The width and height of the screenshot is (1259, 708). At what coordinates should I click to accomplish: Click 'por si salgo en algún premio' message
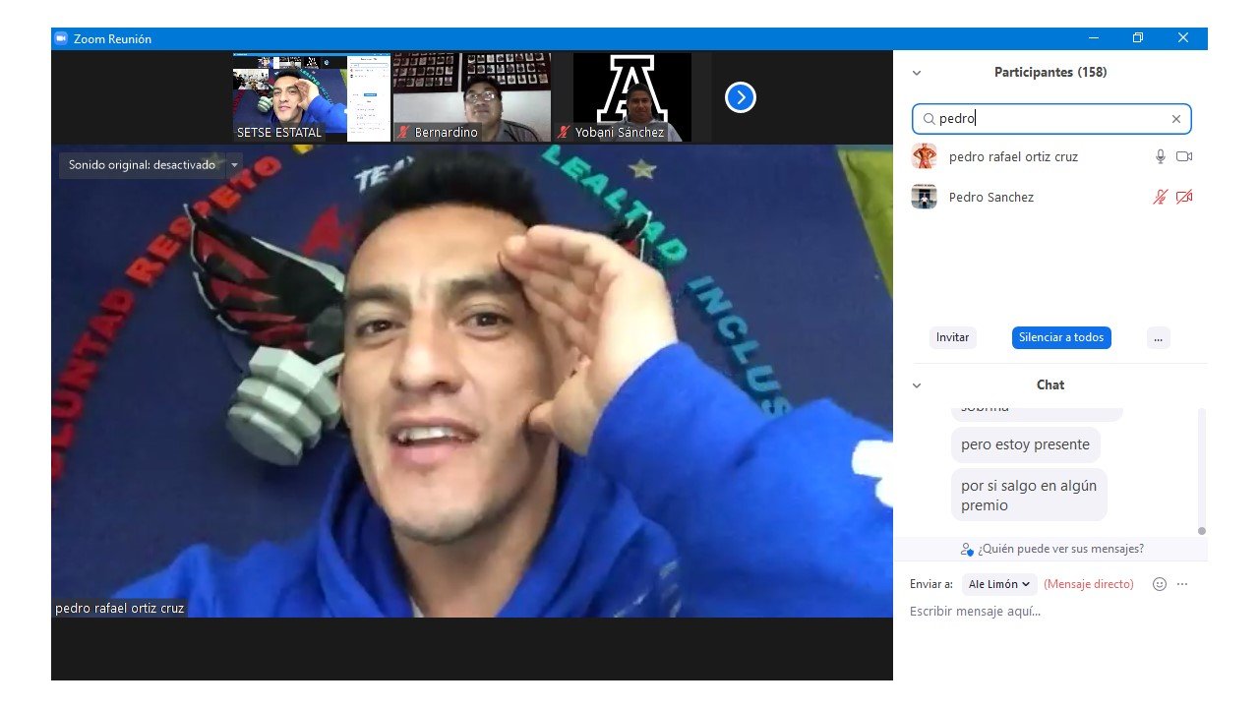tap(1029, 495)
